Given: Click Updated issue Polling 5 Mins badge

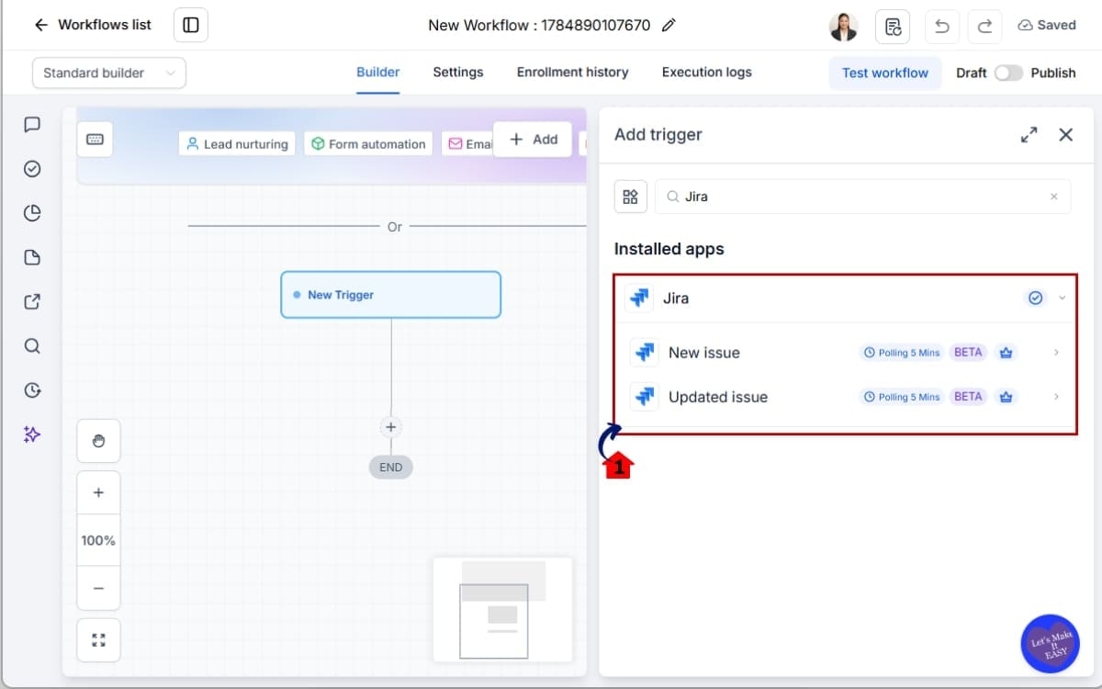Looking at the screenshot, I should 902,397.
